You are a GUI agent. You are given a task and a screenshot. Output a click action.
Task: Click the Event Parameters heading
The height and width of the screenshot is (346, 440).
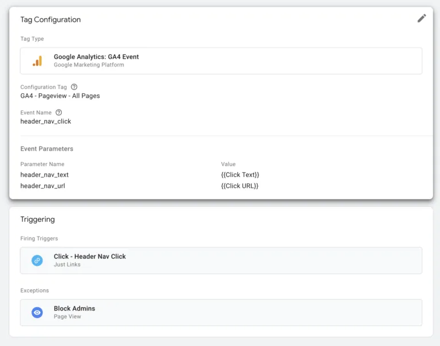[x=46, y=149]
